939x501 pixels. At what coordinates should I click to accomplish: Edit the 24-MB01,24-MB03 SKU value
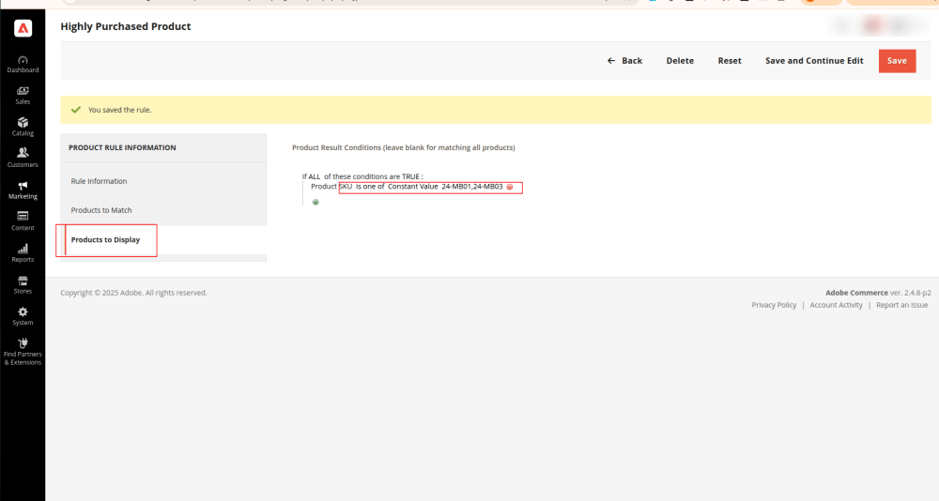coord(472,187)
